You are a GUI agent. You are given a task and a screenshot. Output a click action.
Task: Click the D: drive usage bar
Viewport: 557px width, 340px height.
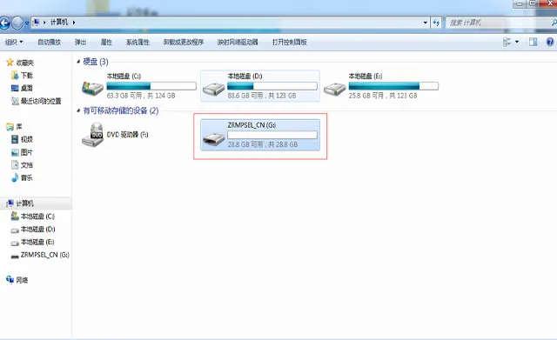pyautogui.click(x=272, y=86)
